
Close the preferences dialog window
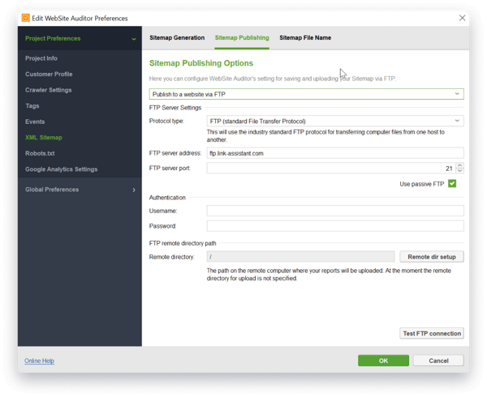click(462, 17)
